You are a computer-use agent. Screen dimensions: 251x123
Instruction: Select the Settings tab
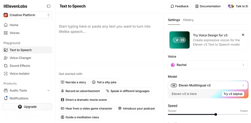pos(174,20)
